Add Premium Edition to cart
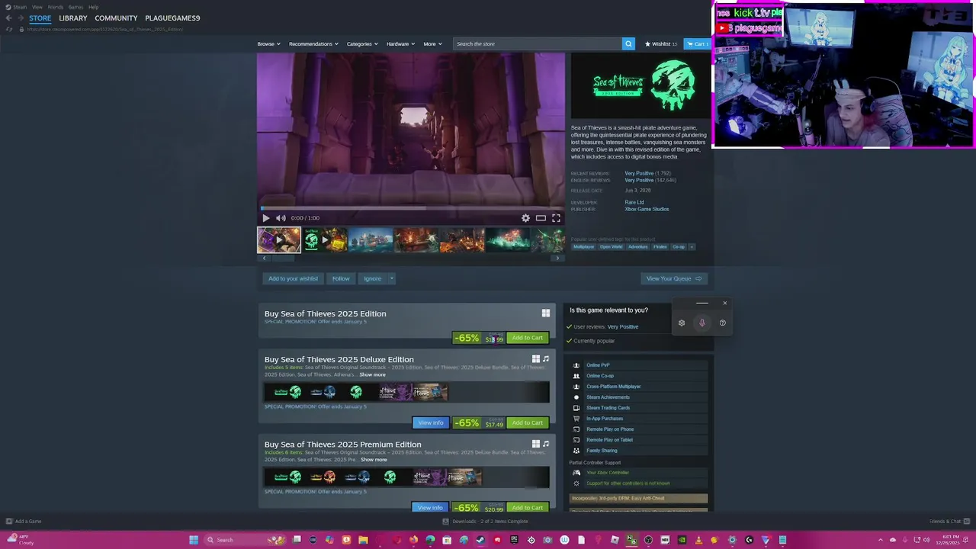The image size is (976, 549). point(527,507)
